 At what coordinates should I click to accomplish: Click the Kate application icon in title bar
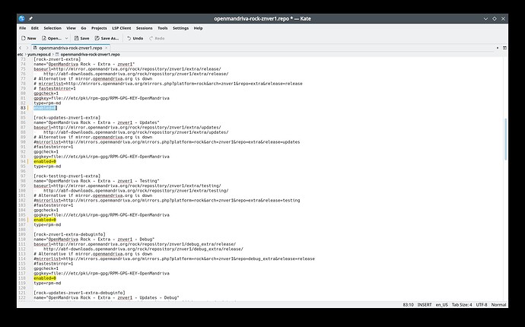(x=22, y=19)
